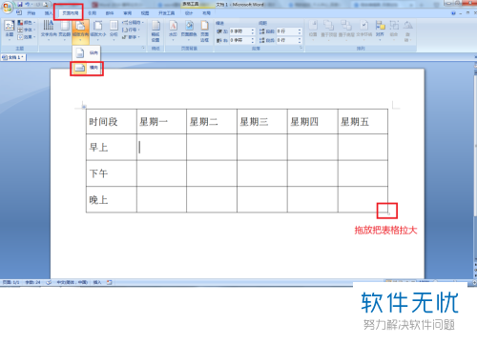
Task: Adjust the left indent spinner arrows
Action: [253, 31]
